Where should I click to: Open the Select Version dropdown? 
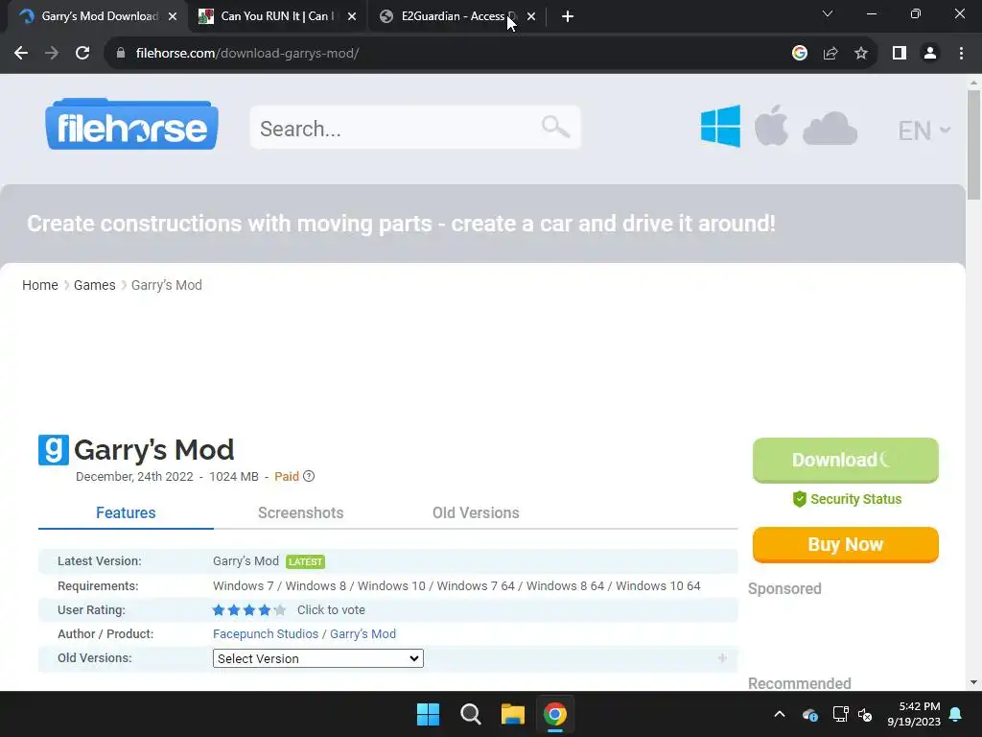pos(318,658)
